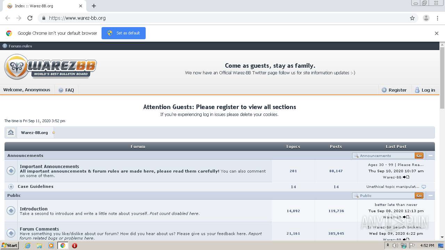Image resolution: width=445 pixels, height=250 pixels.
Task: Click Set as default button
Action: [x=123, y=33]
